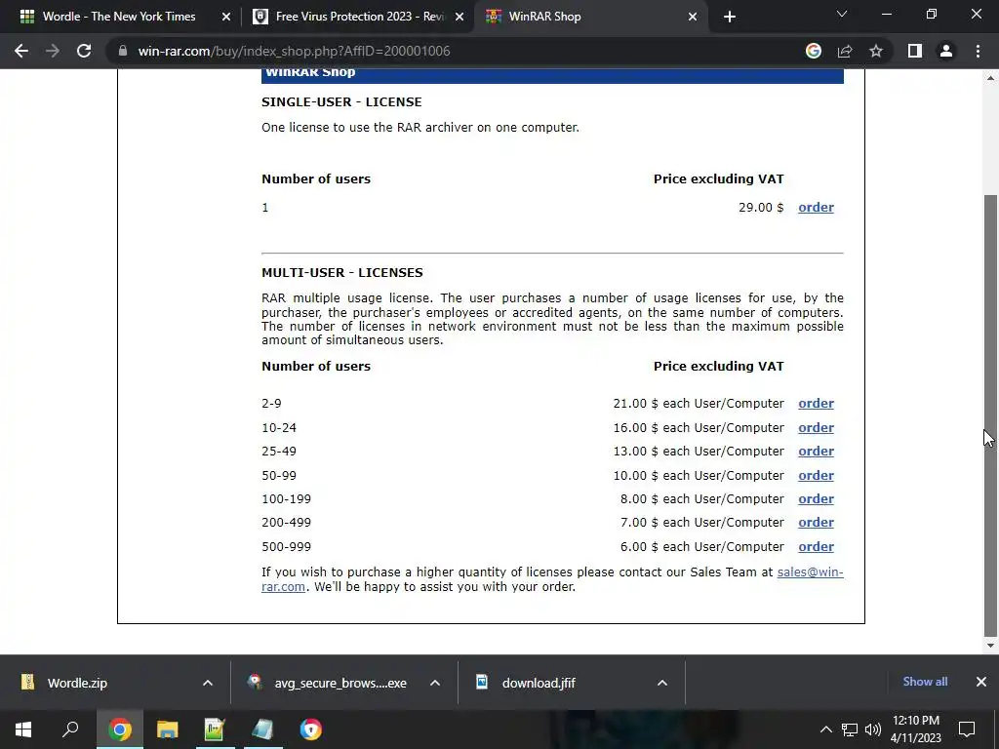This screenshot has width=999, height=749.
Task: Expand options for download.jfif download
Action: [662, 683]
